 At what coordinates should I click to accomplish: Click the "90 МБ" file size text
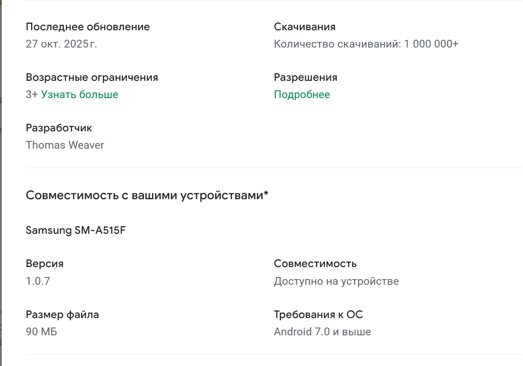point(40,331)
